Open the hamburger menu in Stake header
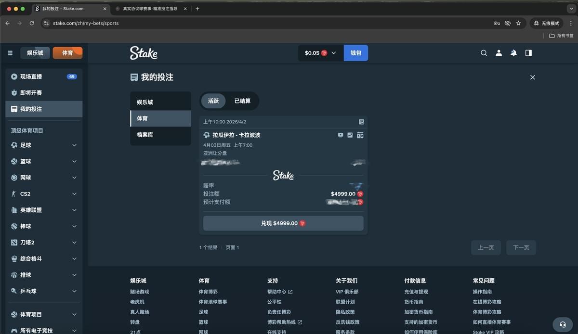The image size is (578, 334). [x=10, y=53]
